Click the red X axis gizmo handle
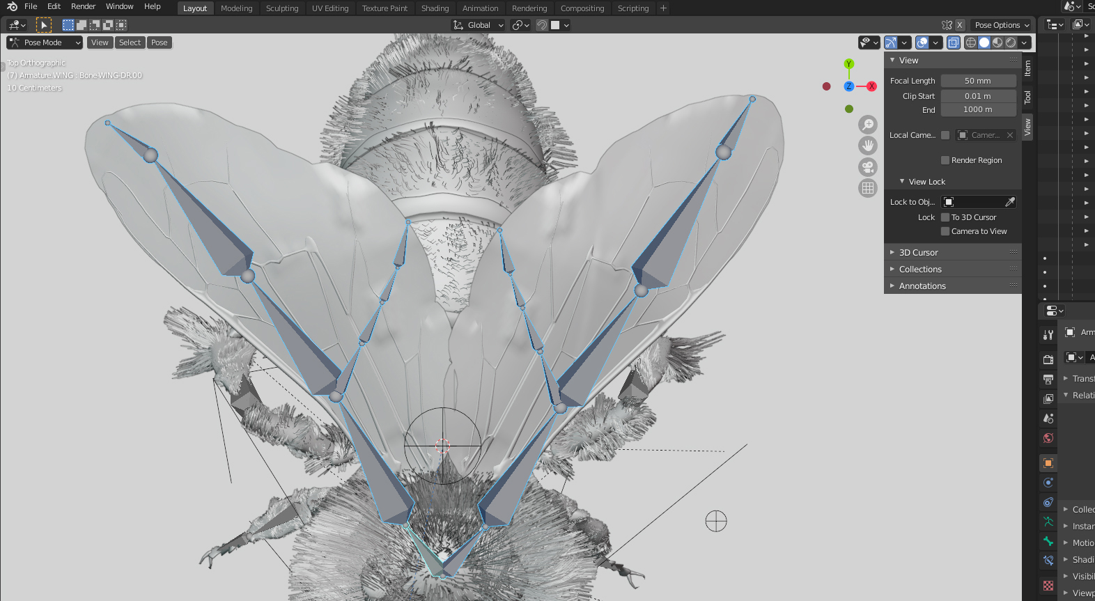The height and width of the screenshot is (601, 1095). (871, 86)
